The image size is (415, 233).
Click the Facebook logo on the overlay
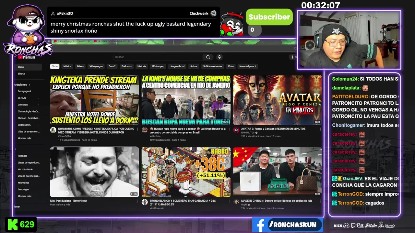point(260,225)
